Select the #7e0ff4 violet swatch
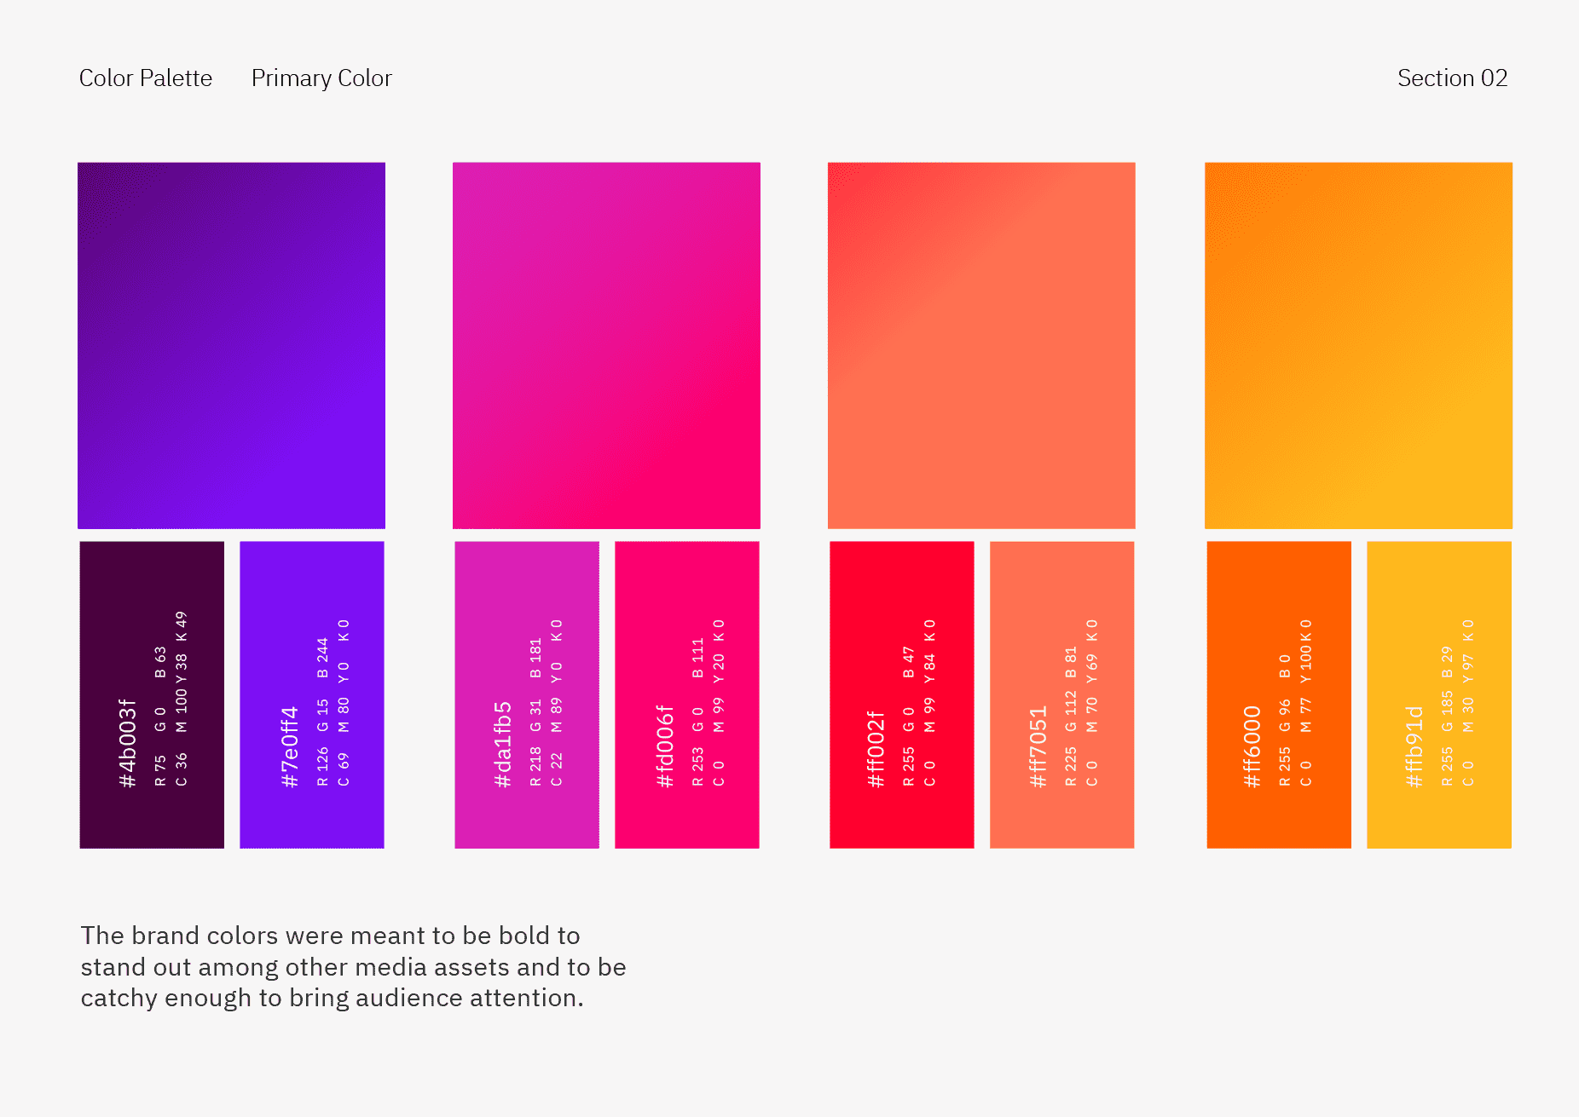The image size is (1579, 1117). tap(312, 694)
